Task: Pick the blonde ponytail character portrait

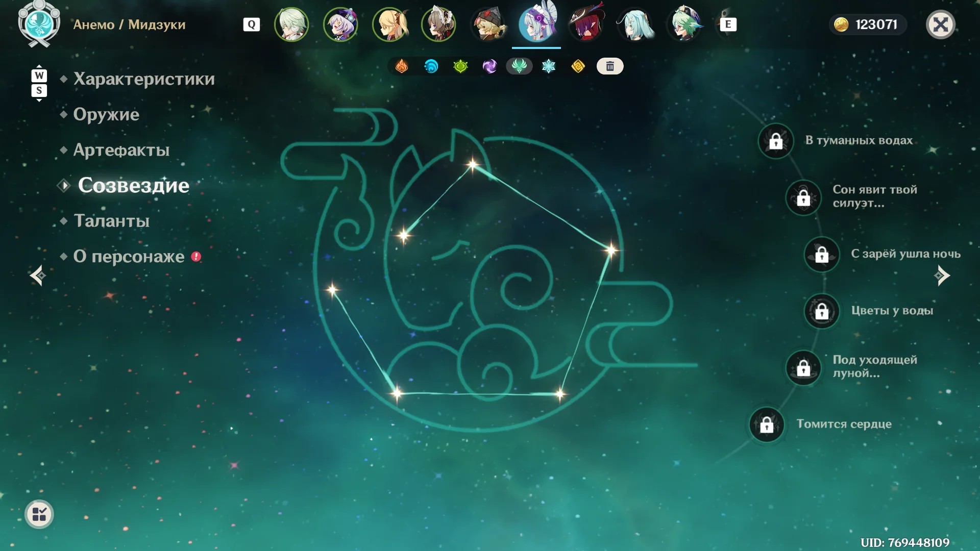Action: (389, 24)
